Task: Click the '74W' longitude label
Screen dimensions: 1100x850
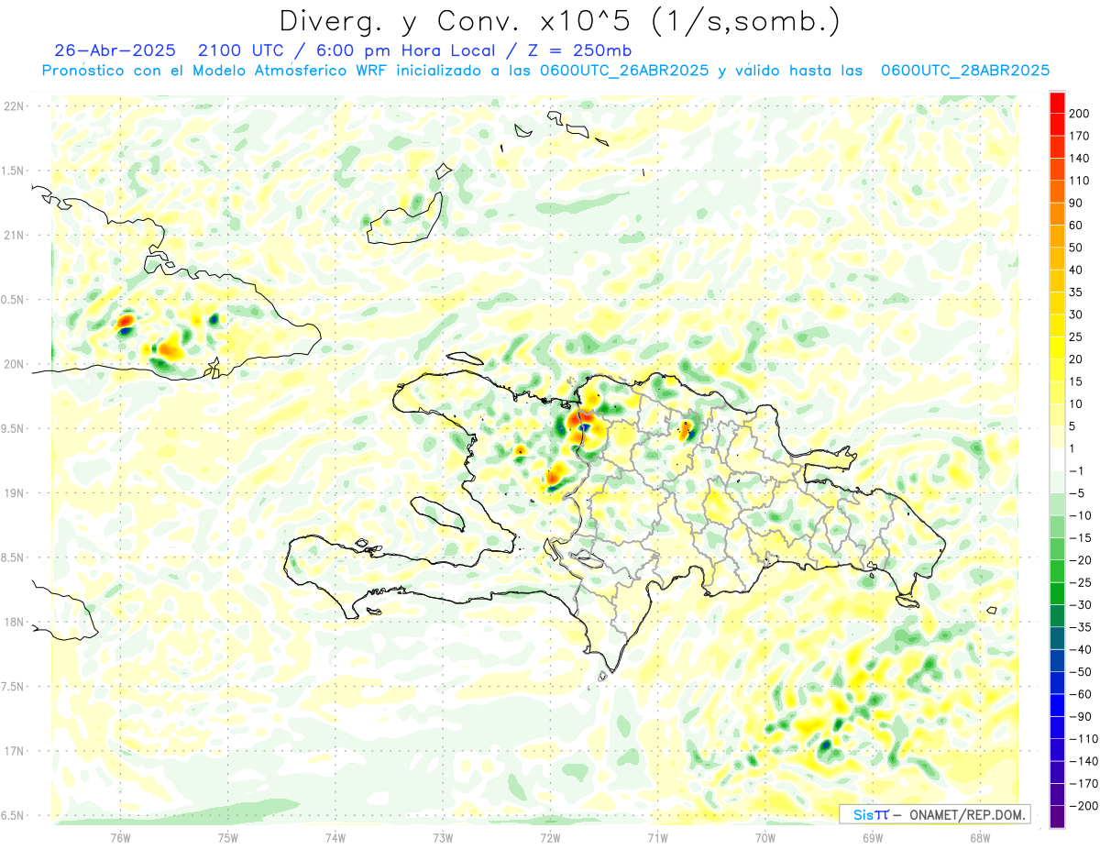Action: pos(335,838)
